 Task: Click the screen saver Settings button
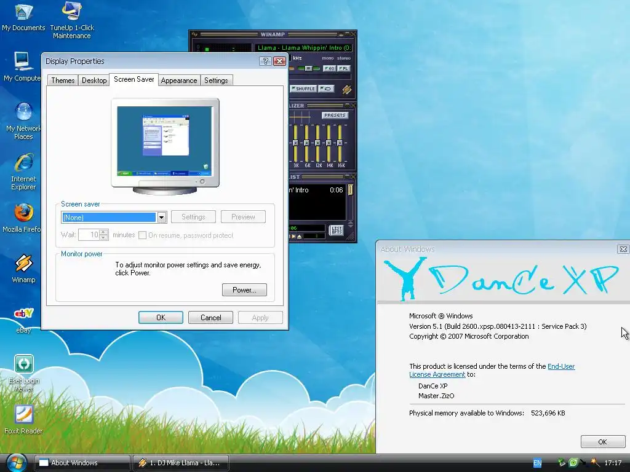[193, 217]
